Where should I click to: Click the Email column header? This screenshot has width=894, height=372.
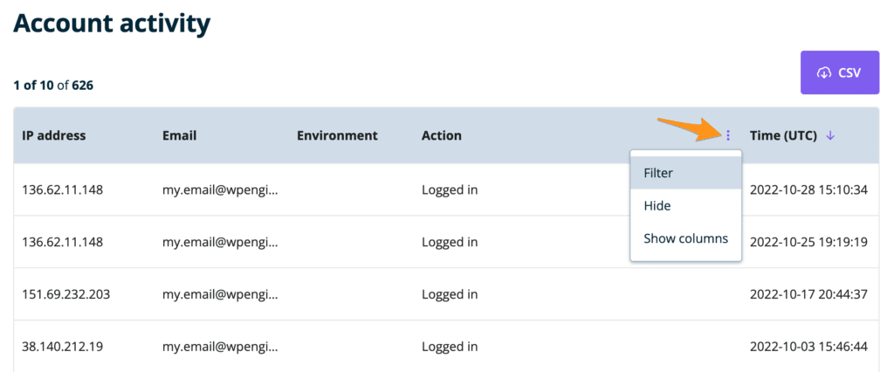[179, 135]
